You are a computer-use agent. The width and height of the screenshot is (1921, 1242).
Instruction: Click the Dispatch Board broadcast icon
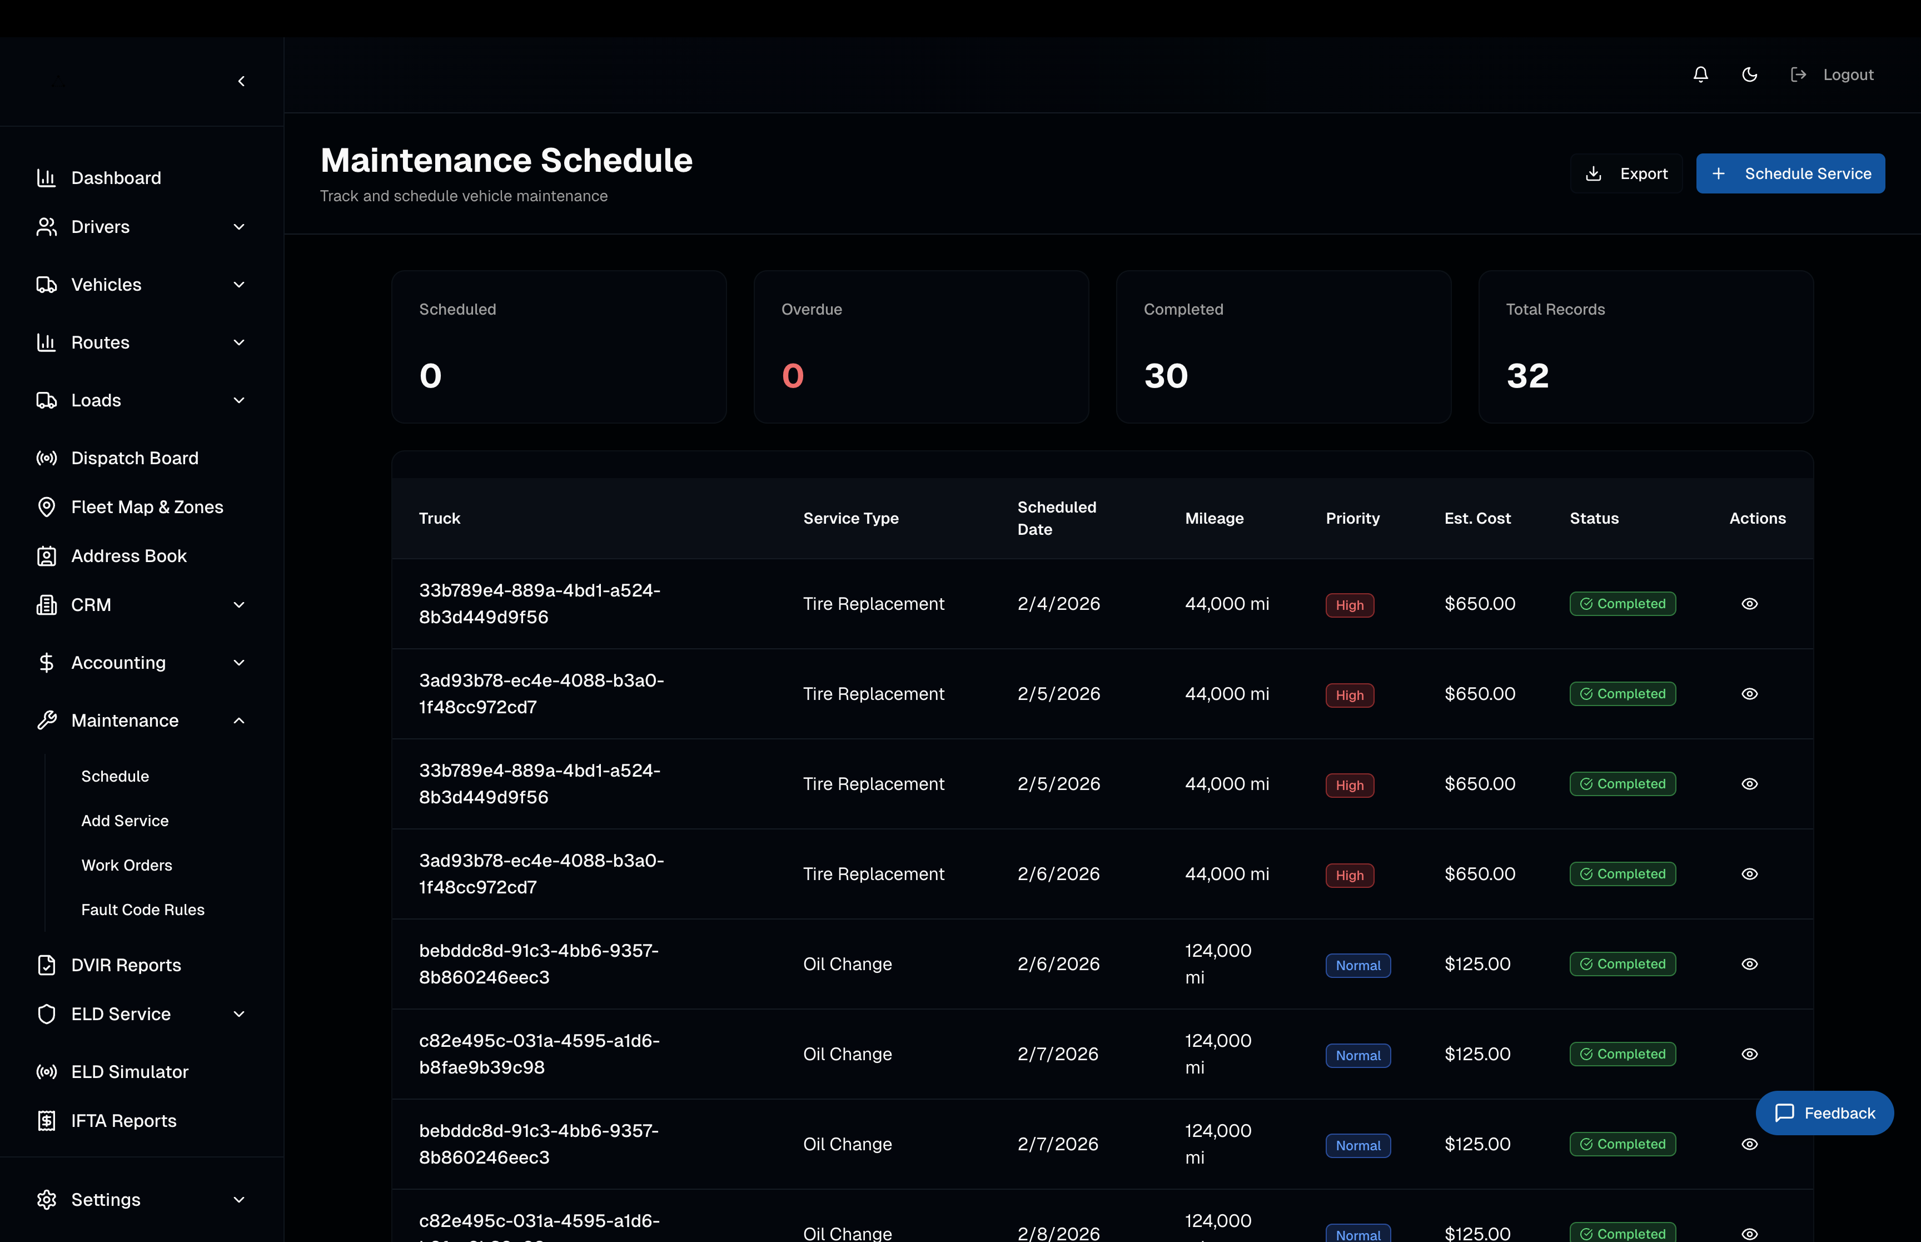(47, 458)
